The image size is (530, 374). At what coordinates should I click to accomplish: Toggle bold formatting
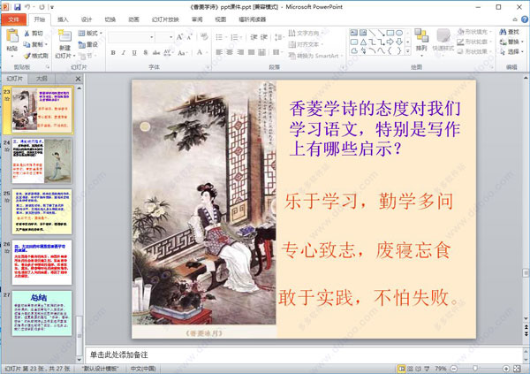(113, 52)
